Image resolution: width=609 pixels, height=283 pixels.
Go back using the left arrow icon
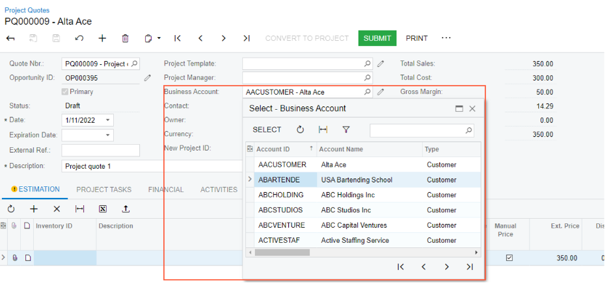(10, 38)
